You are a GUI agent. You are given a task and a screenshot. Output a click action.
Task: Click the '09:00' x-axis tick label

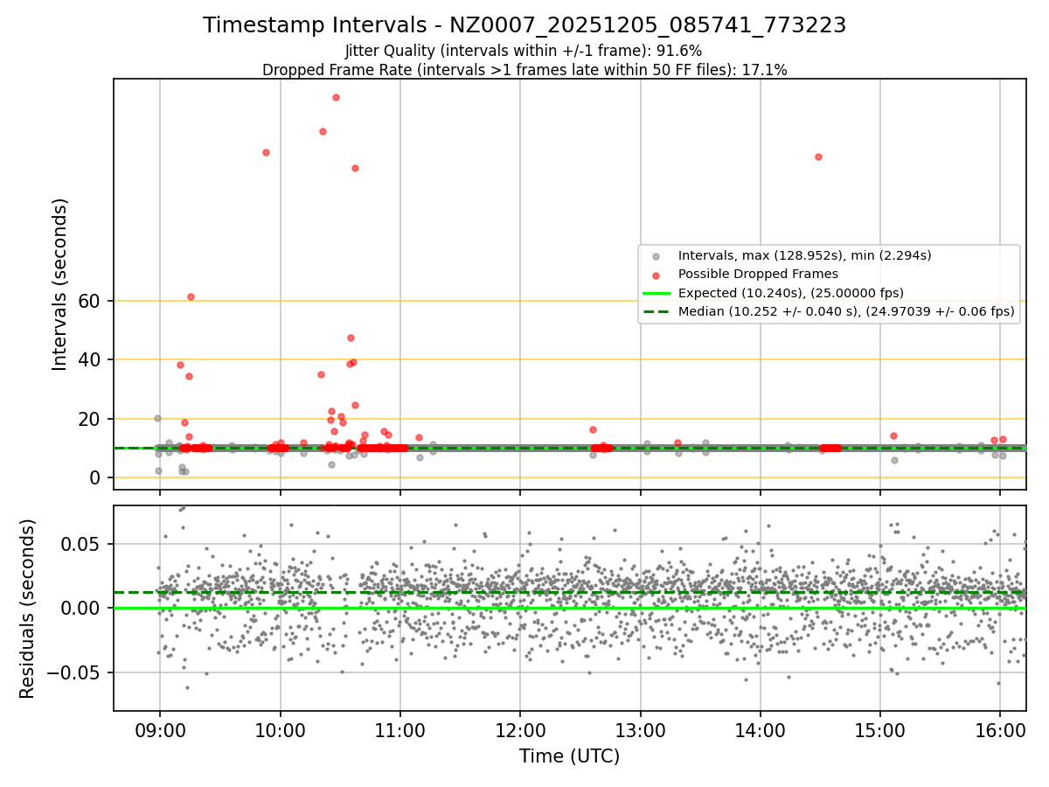[x=159, y=730]
